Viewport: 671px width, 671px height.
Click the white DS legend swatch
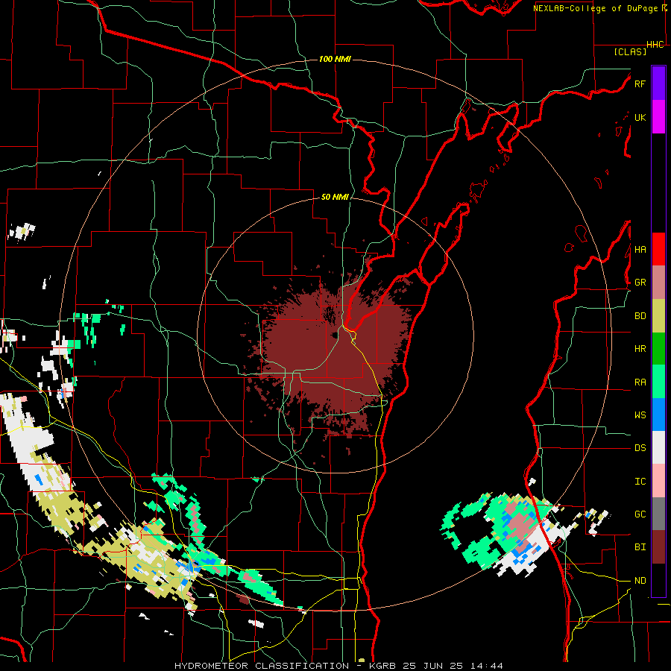pos(658,447)
